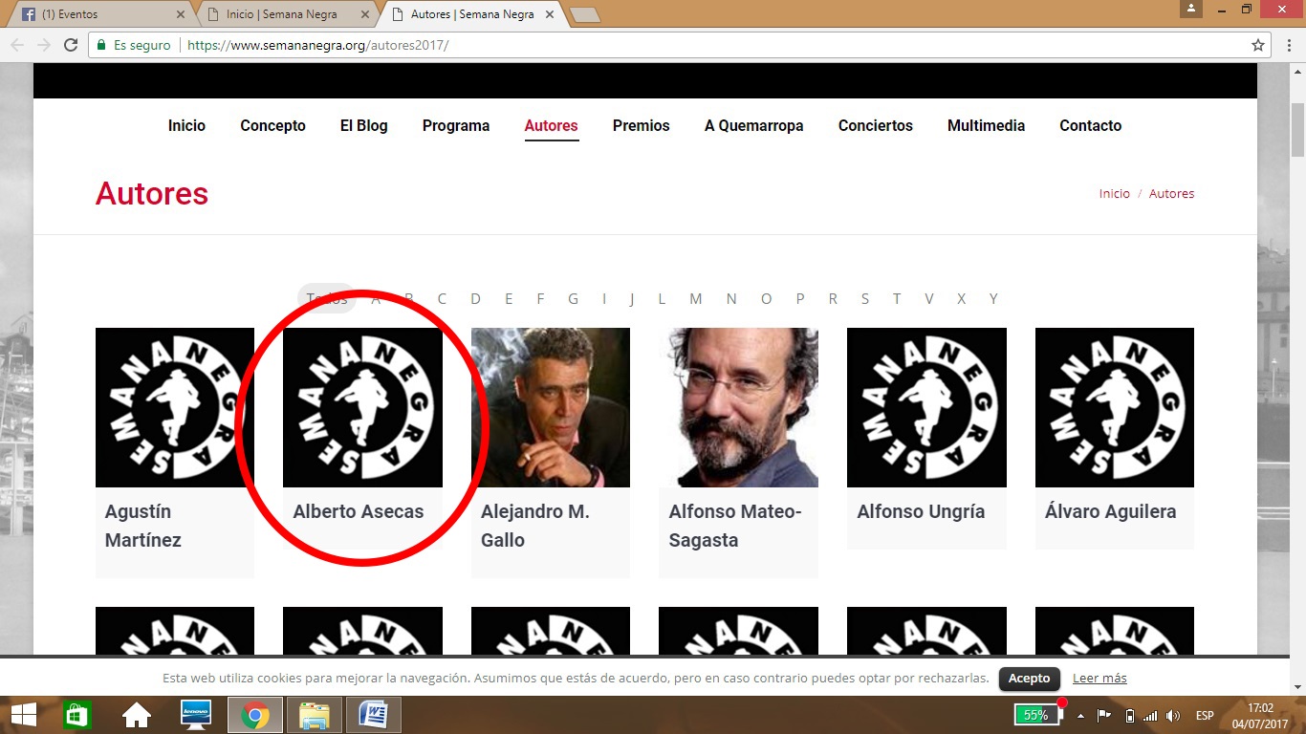Launch Chrome from the taskbar
Viewport: 1306px width, 734px height.
point(254,715)
